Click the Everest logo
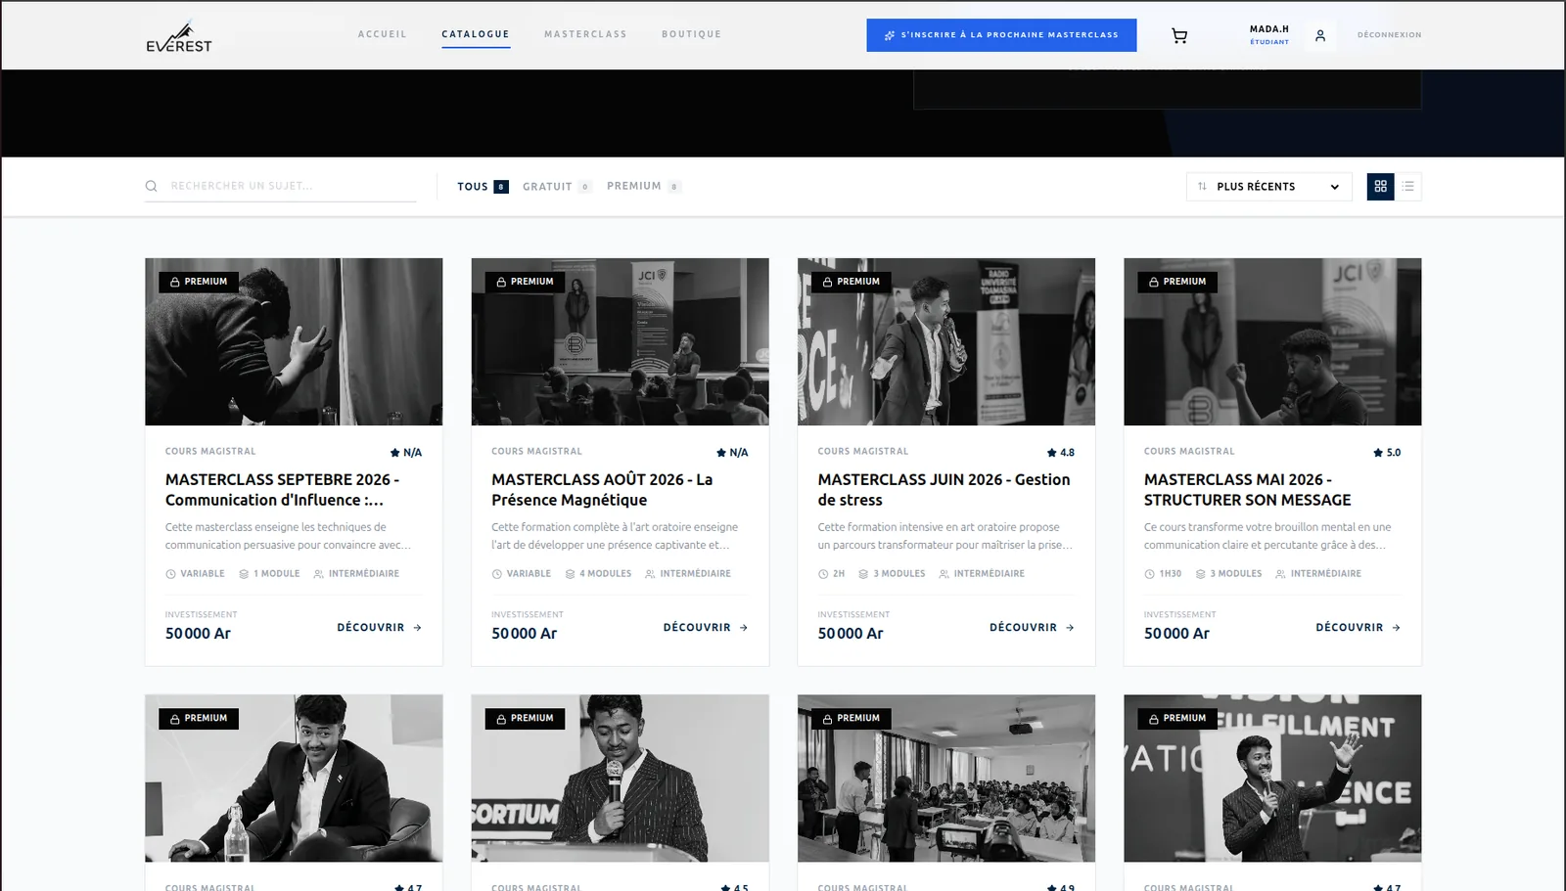1566x891 pixels. point(179,36)
